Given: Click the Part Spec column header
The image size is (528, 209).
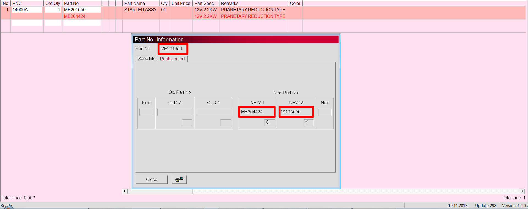Looking at the screenshot, I should coord(206,3).
